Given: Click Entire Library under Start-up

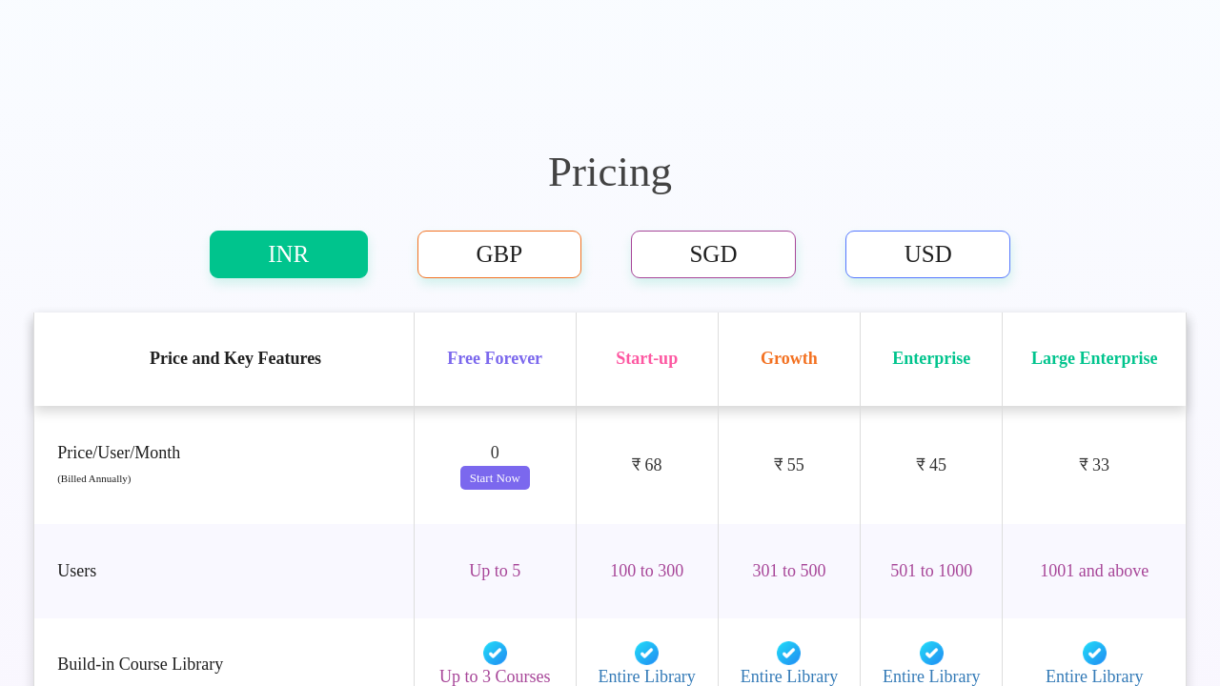Looking at the screenshot, I should (x=646, y=676).
